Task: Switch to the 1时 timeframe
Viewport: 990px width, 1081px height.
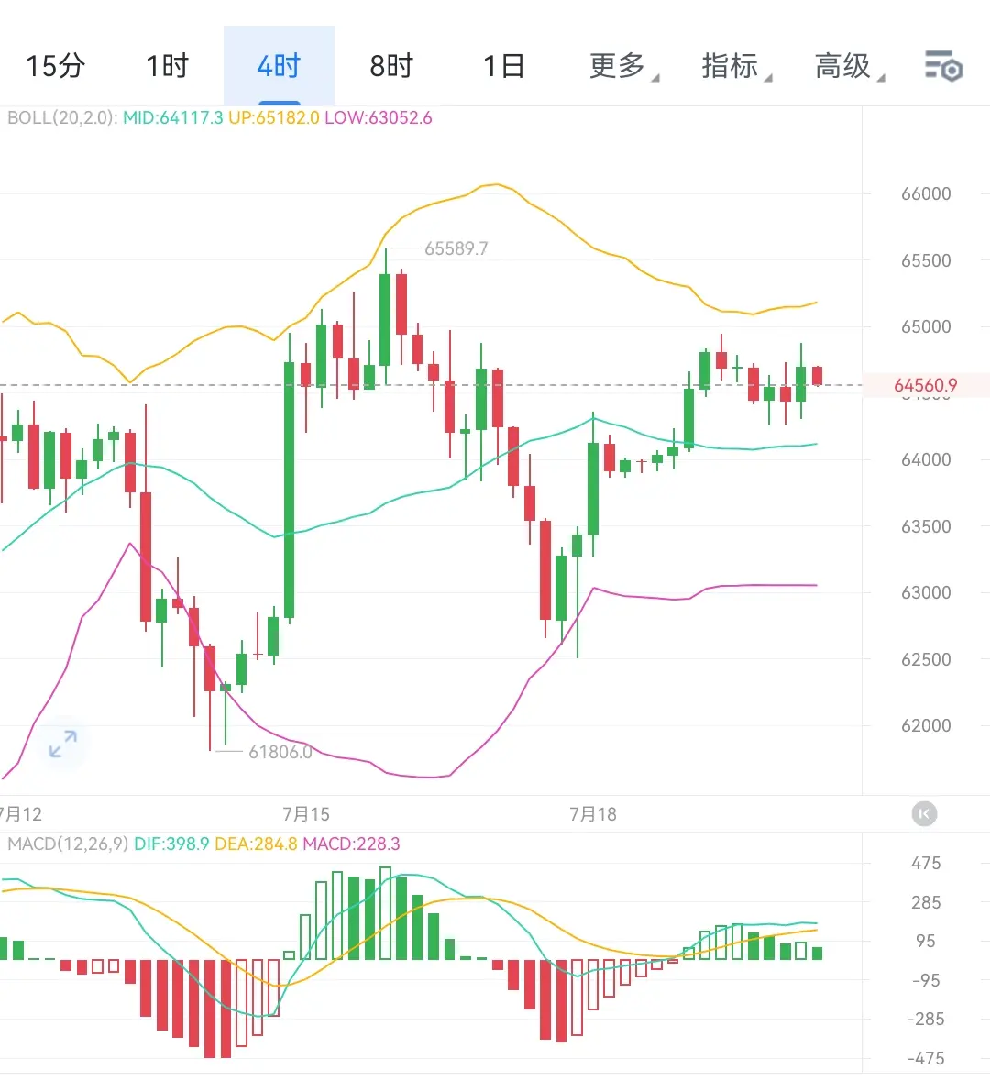Action: [168, 66]
